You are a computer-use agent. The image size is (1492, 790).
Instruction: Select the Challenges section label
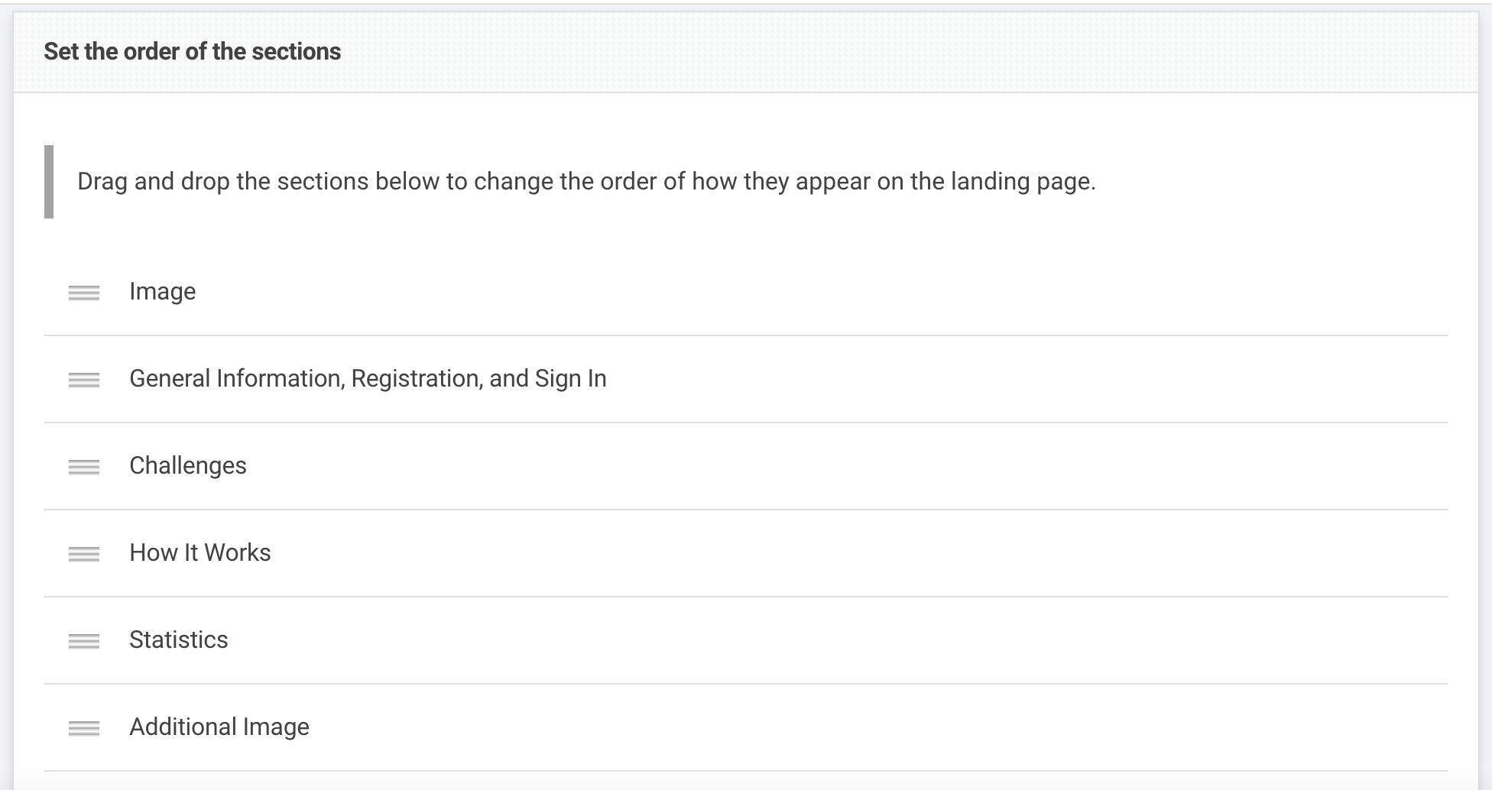(x=188, y=466)
